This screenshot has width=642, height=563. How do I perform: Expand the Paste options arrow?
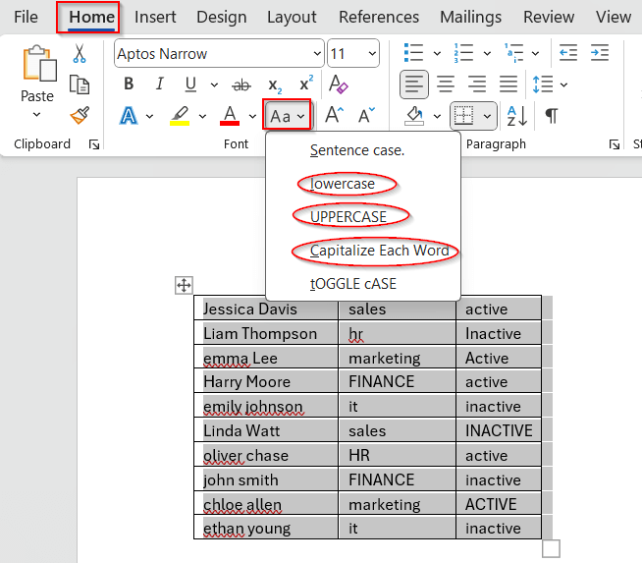[x=37, y=114]
